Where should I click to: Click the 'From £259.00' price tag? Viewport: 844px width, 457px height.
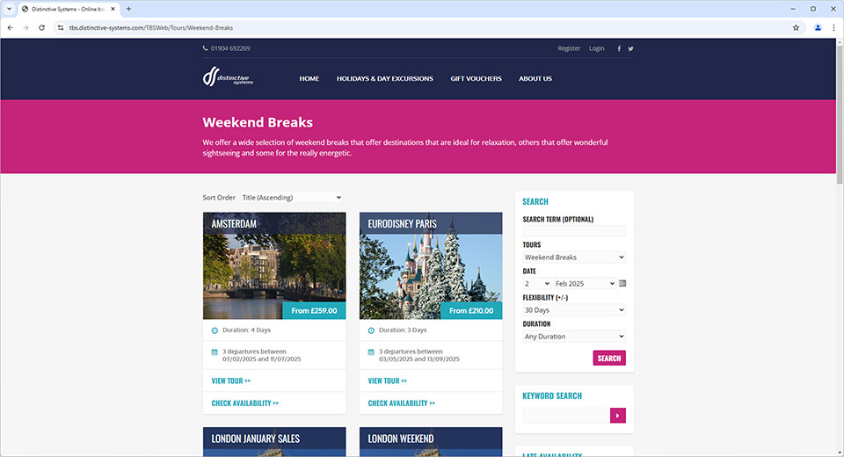[315, 310]
